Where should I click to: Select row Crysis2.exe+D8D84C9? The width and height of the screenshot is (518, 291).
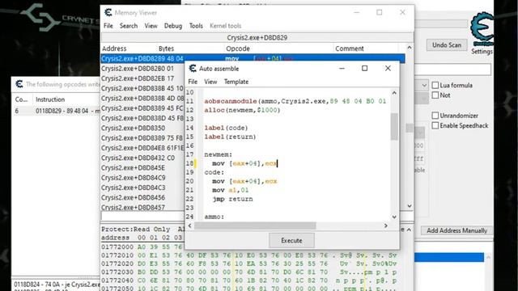[x=142, y=178]
